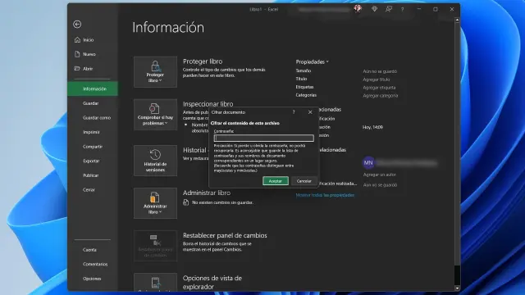Viewport: 525px width, 295px height.
Task: Click Cerrar in the sidebar
Action: [x=89, y=189]
